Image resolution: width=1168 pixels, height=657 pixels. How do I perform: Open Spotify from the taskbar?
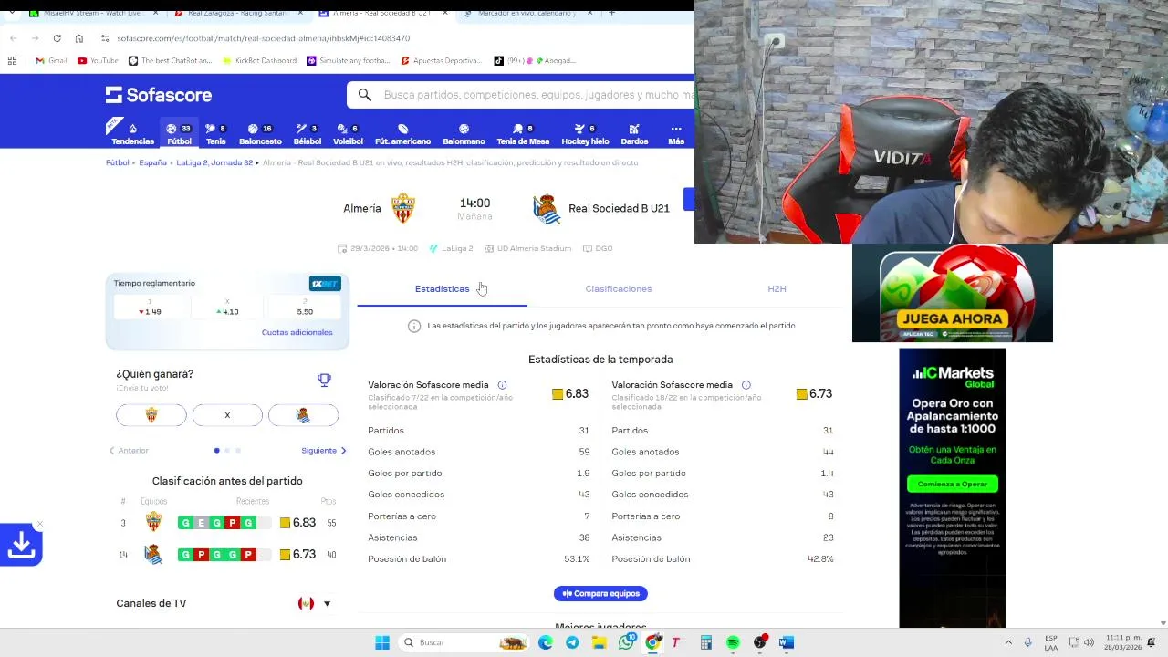(733, 642)
